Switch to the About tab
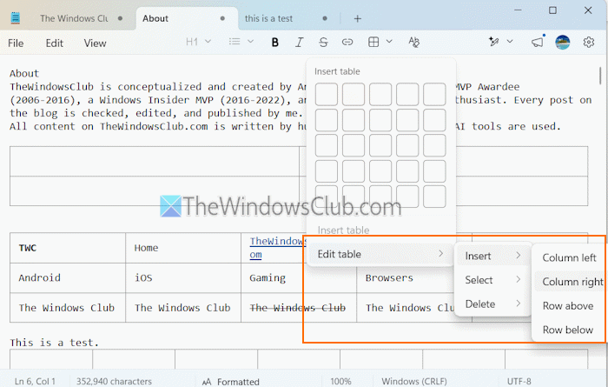Screen dimensions: 608x387 coord(186,18)
